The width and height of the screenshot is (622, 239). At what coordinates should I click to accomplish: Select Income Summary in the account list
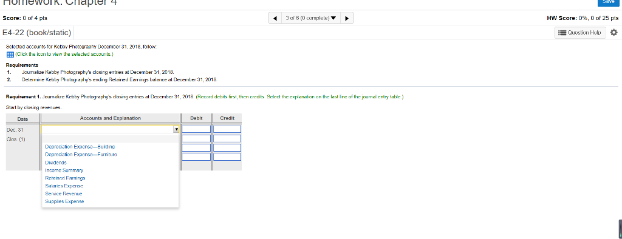64,170
